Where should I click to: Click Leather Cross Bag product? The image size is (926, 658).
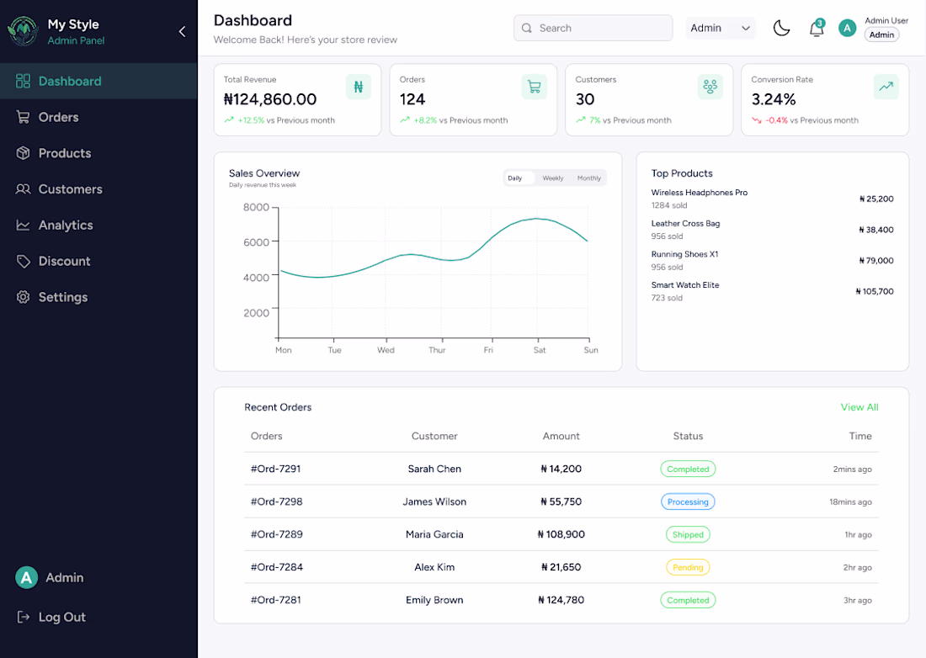tap(685, 223)
